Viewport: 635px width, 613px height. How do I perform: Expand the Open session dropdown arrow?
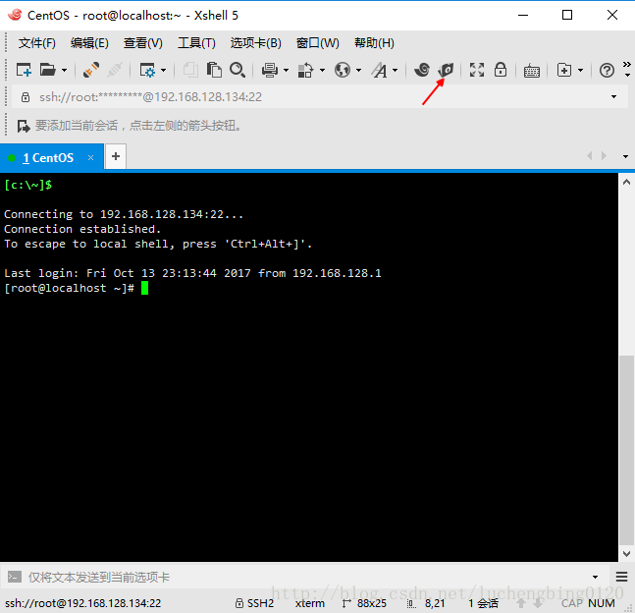(x=65, y=71)
